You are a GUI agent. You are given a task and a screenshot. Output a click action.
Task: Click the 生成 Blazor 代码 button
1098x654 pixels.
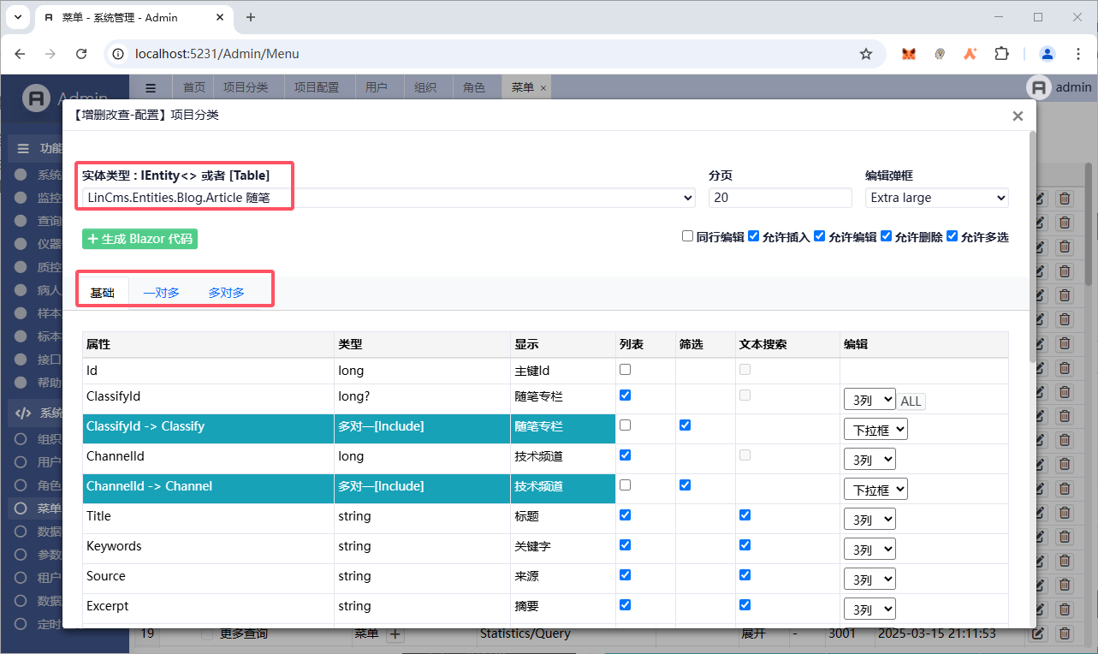139,239
